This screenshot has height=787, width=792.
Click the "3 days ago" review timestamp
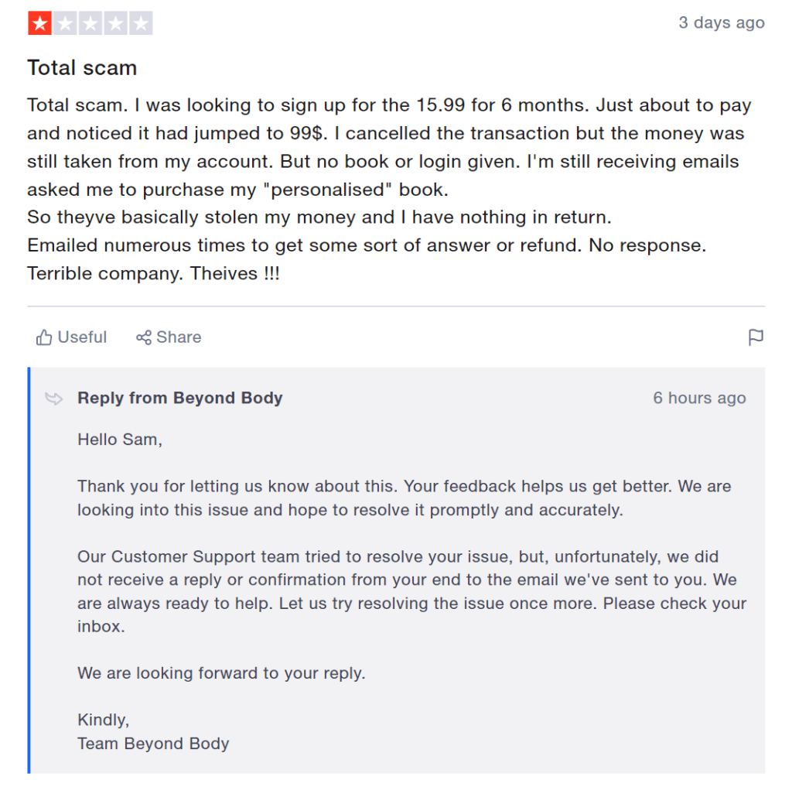pos(721,22)
